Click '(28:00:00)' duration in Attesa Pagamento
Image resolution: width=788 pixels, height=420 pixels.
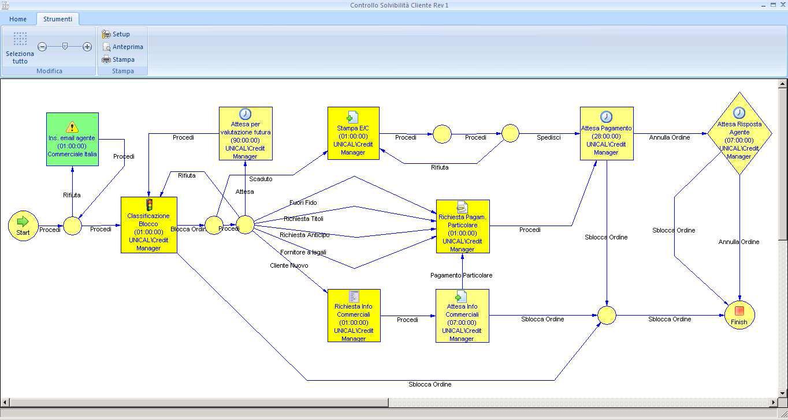click(x=606, y=136)
